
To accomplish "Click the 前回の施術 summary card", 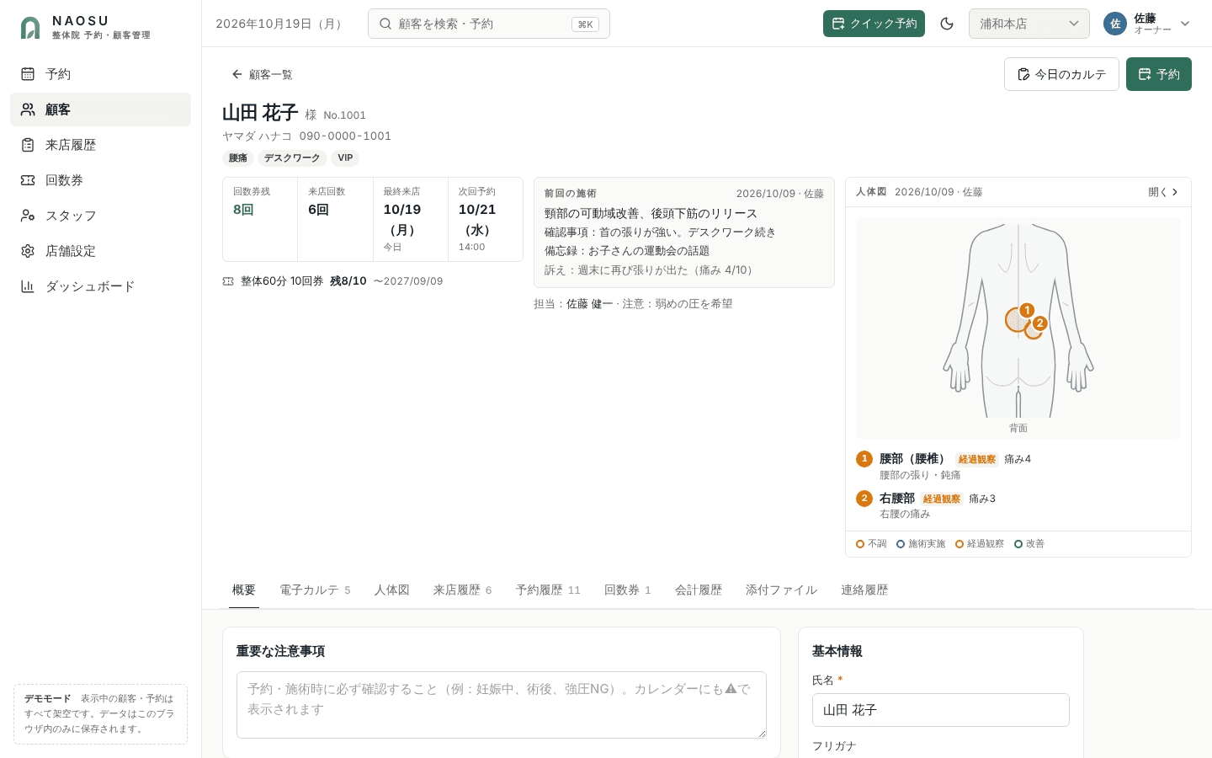I will click(x=684, y=232).
